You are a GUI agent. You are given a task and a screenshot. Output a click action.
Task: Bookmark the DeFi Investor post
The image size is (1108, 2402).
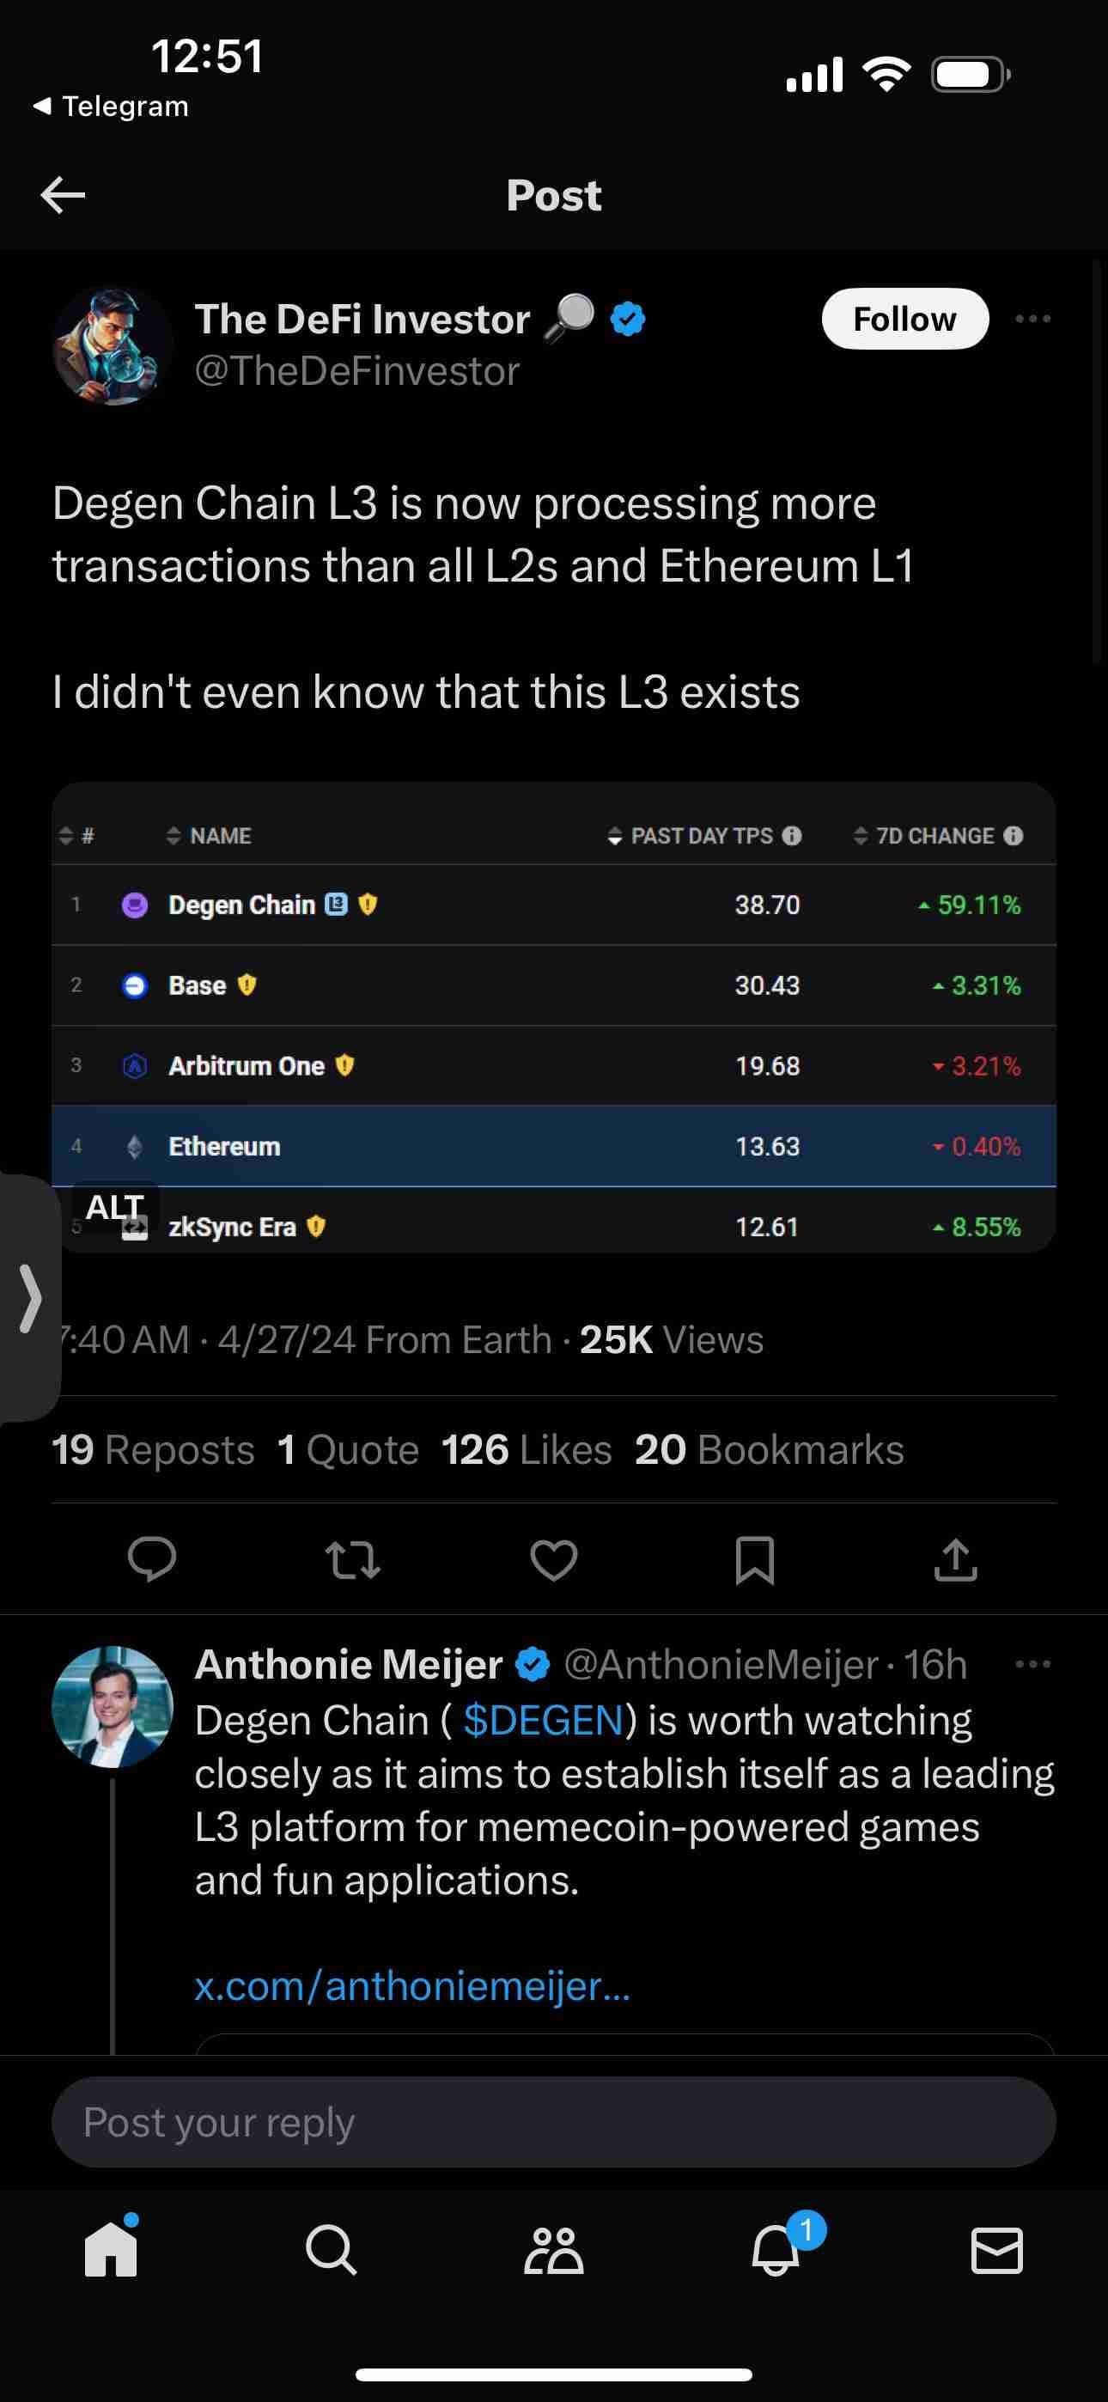[754, 1560]
